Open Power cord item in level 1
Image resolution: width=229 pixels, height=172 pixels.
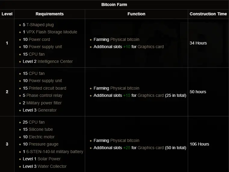pos(39,39)
